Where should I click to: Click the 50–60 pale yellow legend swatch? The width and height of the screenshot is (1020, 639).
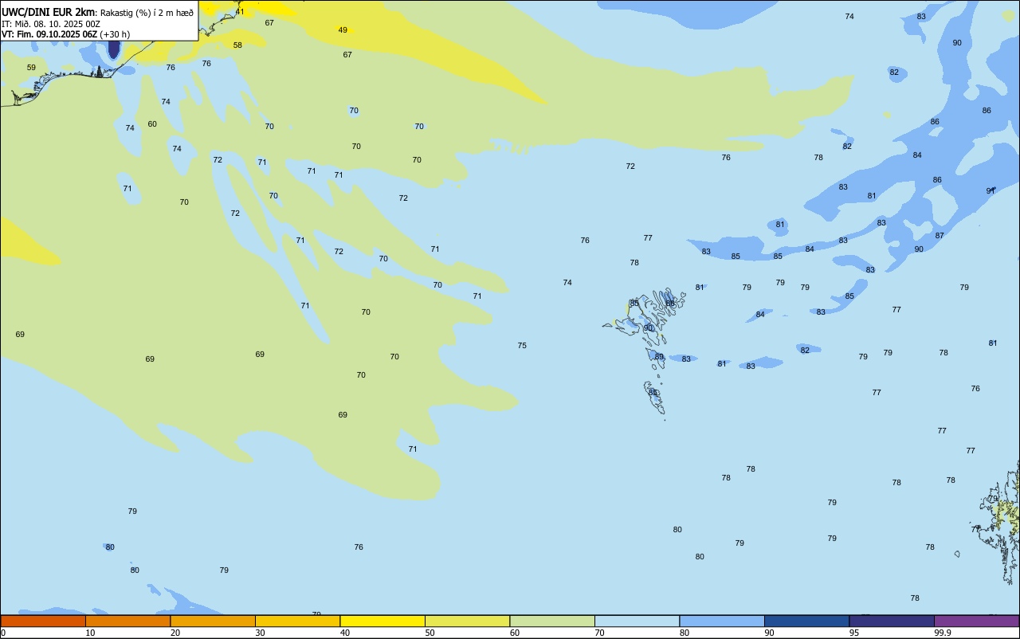467,621
